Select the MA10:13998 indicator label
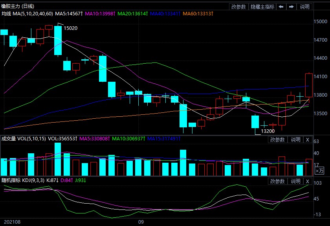The image size is (330, 226). point(100,14)
